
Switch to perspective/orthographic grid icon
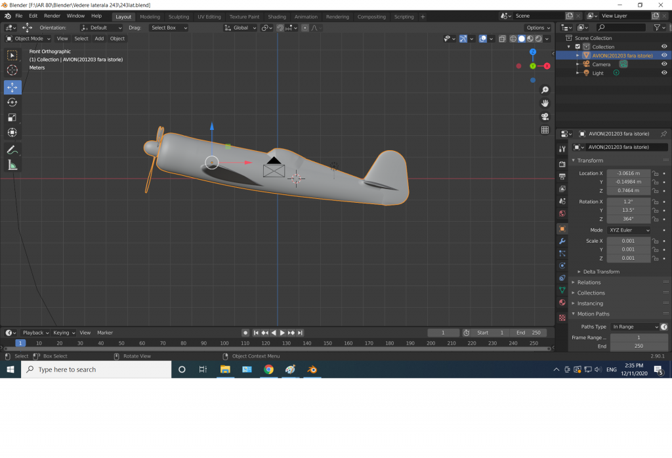[x=545, y=130]
